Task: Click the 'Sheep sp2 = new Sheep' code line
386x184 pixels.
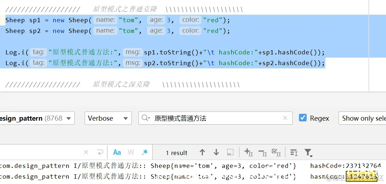Action: (118, 31)
